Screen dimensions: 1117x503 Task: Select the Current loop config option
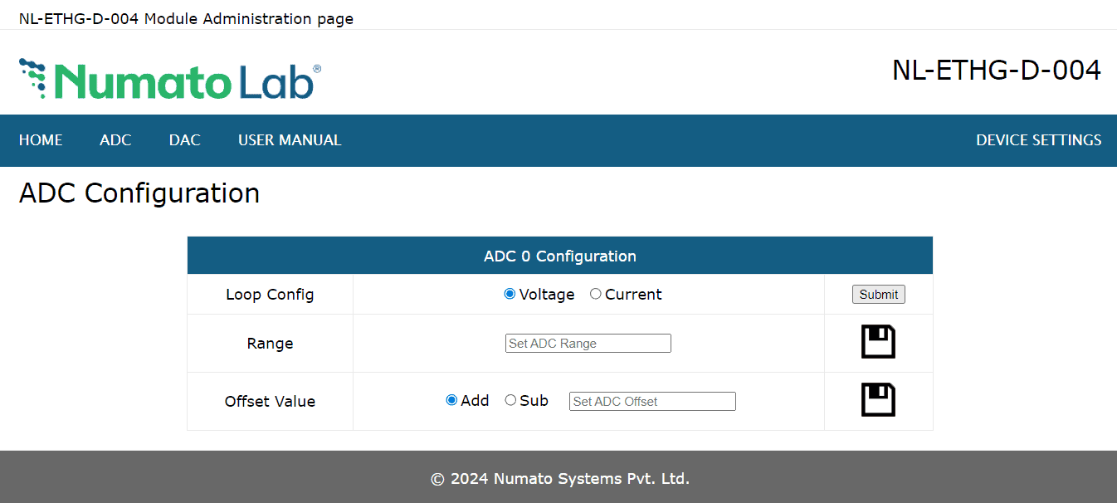click(x=596, y=295)
